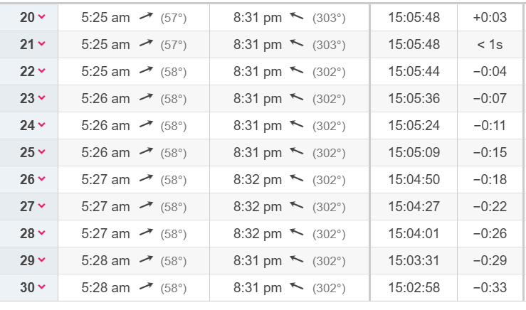The image size is (526, 310).
Task: Click sunrise direction arrow for day 20
Action: point(146,16)
